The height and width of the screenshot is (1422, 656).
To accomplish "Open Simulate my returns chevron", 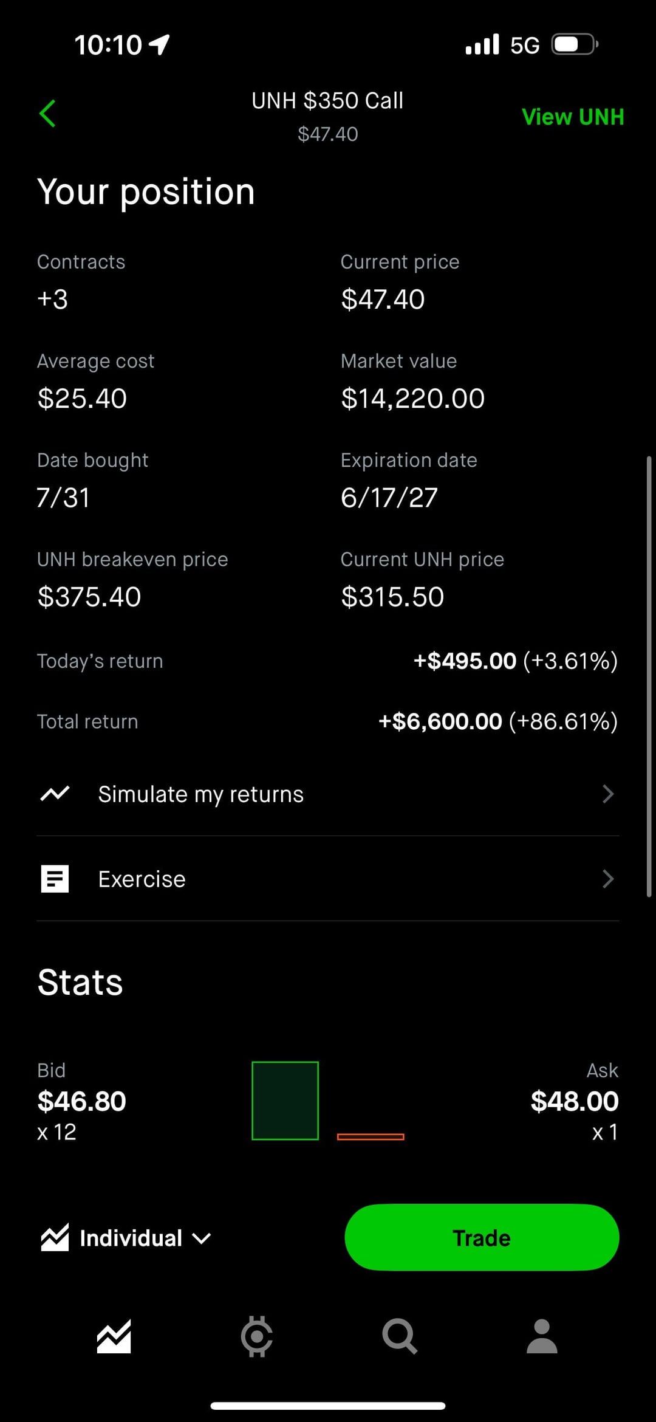I will 607,794.
